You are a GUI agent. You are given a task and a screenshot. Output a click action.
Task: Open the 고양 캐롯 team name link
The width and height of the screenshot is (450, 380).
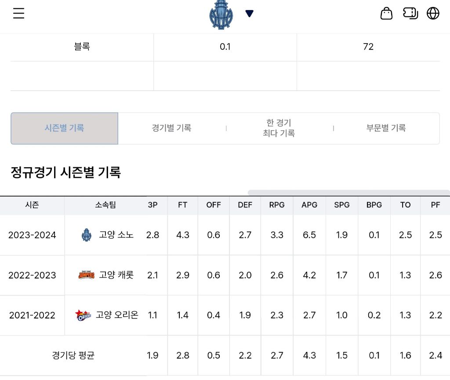[116, 275]
